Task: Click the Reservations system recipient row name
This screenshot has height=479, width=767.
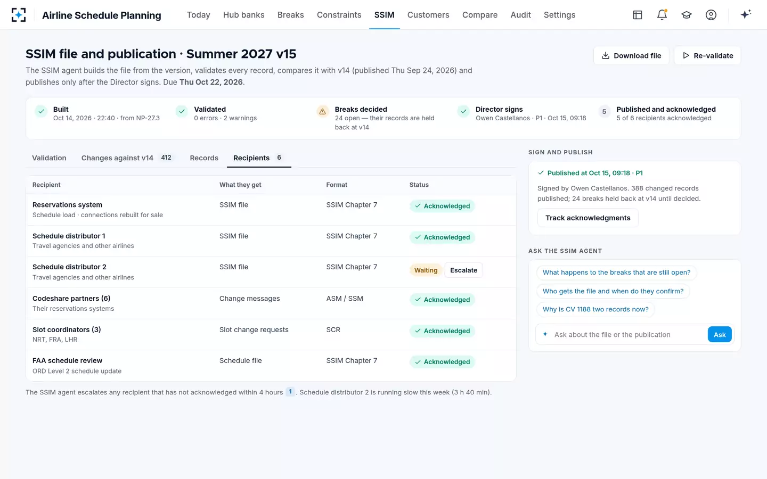Action: [67, 205]
